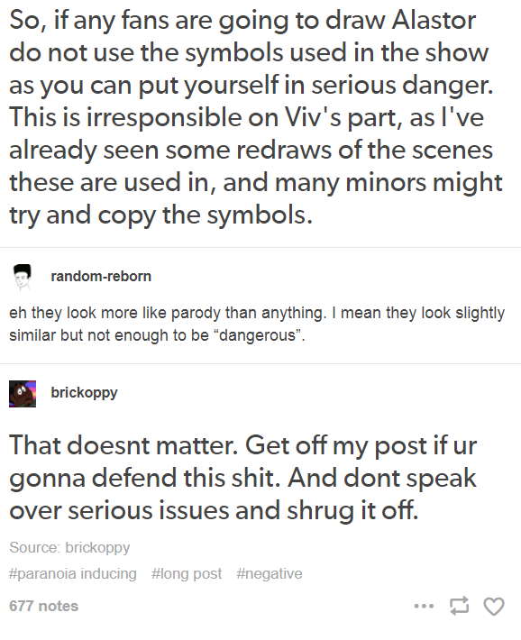Screen dimensions: 521x640
Task: Visit random-reborn's blog via username
Action: point(101,277)
